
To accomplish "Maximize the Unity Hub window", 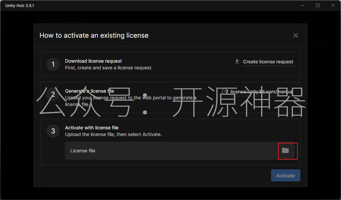I will click(318, 5).
